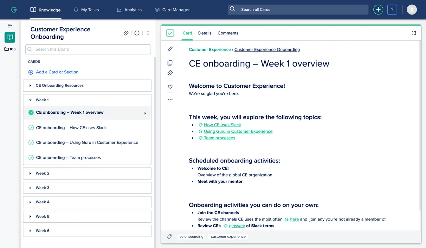This screenshot has height=248, width=426.
Task: Expand the card to fullscreen
Action: pos(414,33)
